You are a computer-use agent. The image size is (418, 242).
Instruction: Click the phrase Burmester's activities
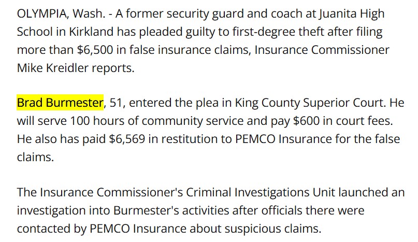pyautogui.click(x=171, y=210)
